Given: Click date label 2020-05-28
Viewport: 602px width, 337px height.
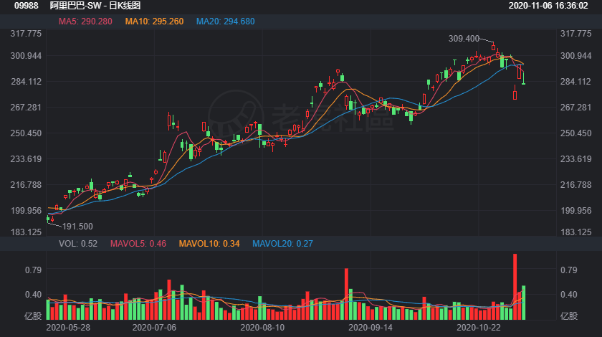Looking at the screenshot, I should pos(68,328).
